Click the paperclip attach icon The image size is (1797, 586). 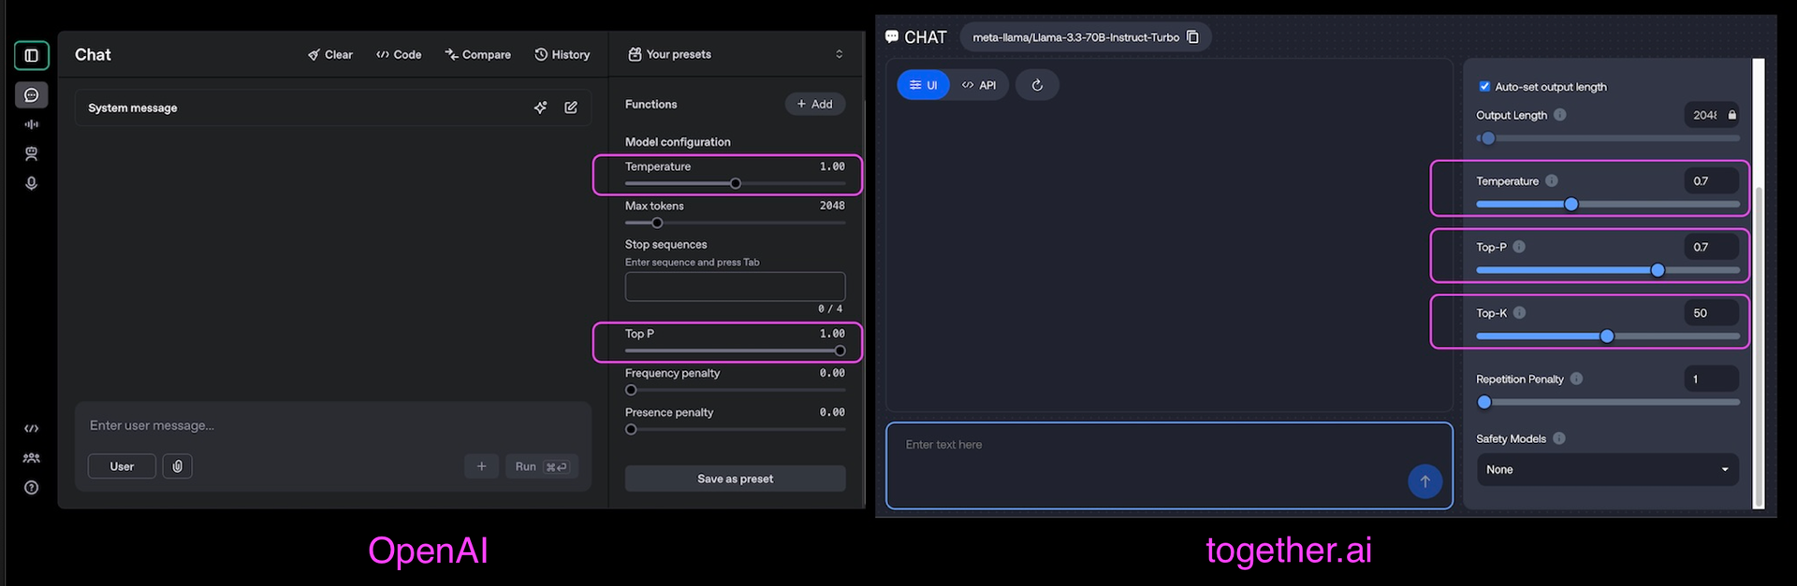[x=177, y=465]
